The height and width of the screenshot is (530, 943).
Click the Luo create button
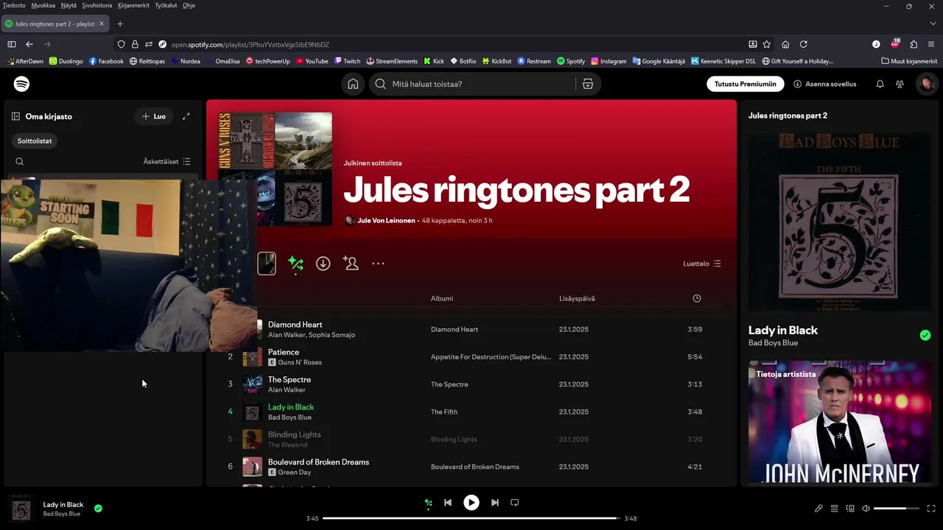(x=154, y=116)
